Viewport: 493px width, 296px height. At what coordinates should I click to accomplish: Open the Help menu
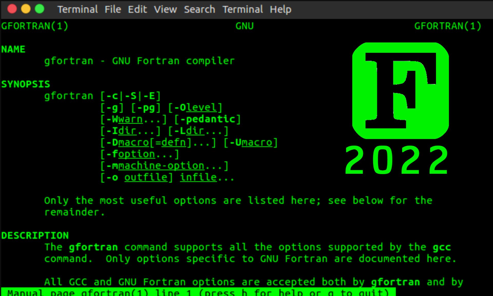(280, 9)
